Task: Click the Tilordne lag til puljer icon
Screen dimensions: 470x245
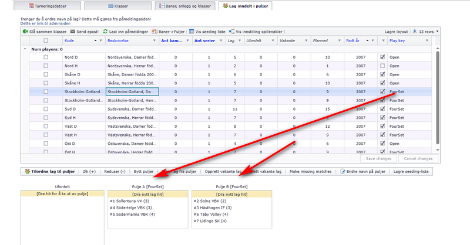Action: tap(27, 171)
